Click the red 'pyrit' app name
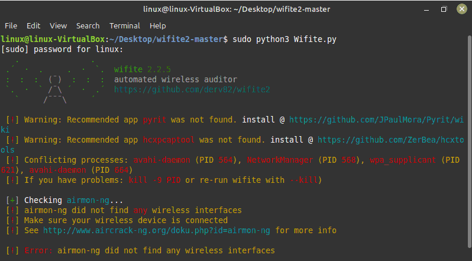 154,120
